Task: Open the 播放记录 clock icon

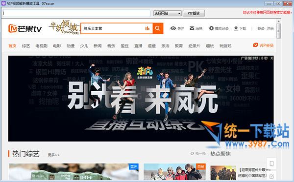Action: point(211,28)
